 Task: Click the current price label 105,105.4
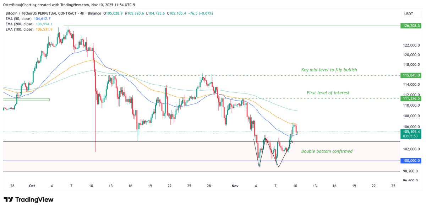[x=411, y=132]
